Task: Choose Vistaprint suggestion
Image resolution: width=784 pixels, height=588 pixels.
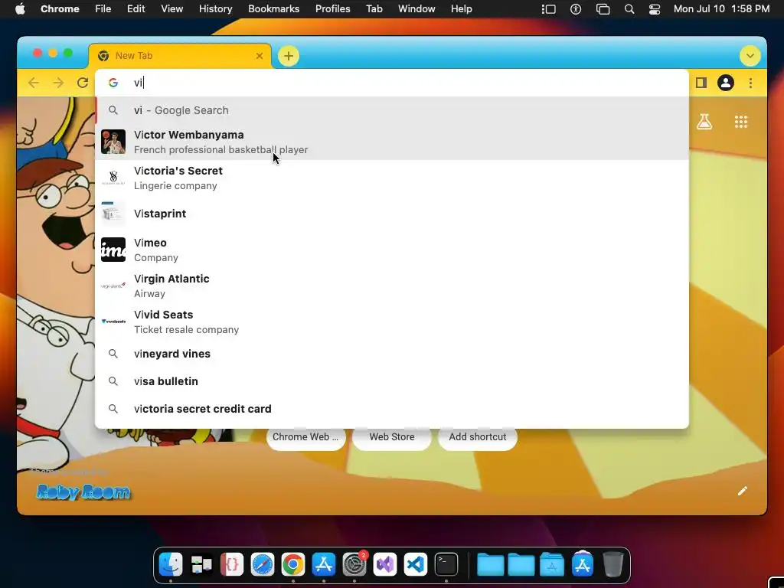Action: click(392, 214)
